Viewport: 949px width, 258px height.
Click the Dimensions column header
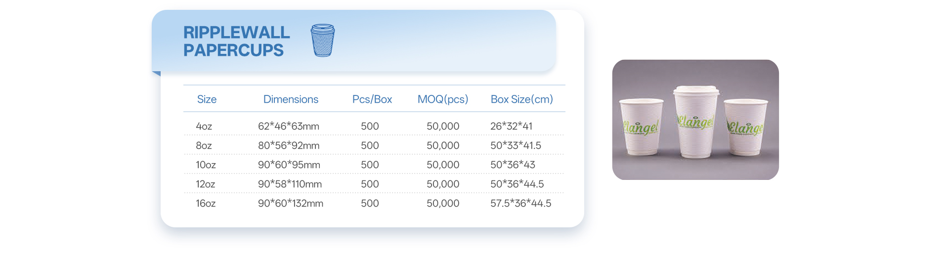click(291, 99)
